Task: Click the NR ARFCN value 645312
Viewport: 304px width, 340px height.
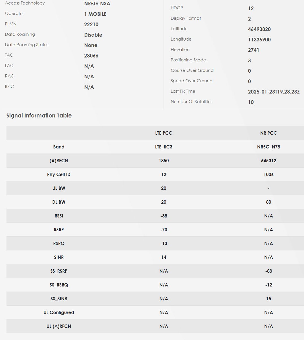Action: pos(268,161)
